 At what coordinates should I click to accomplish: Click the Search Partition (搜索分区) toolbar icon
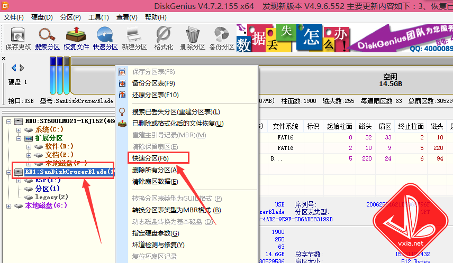coord(47,39)
